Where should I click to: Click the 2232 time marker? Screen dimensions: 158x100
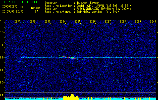pyautogui.click(x=32, y=21)
